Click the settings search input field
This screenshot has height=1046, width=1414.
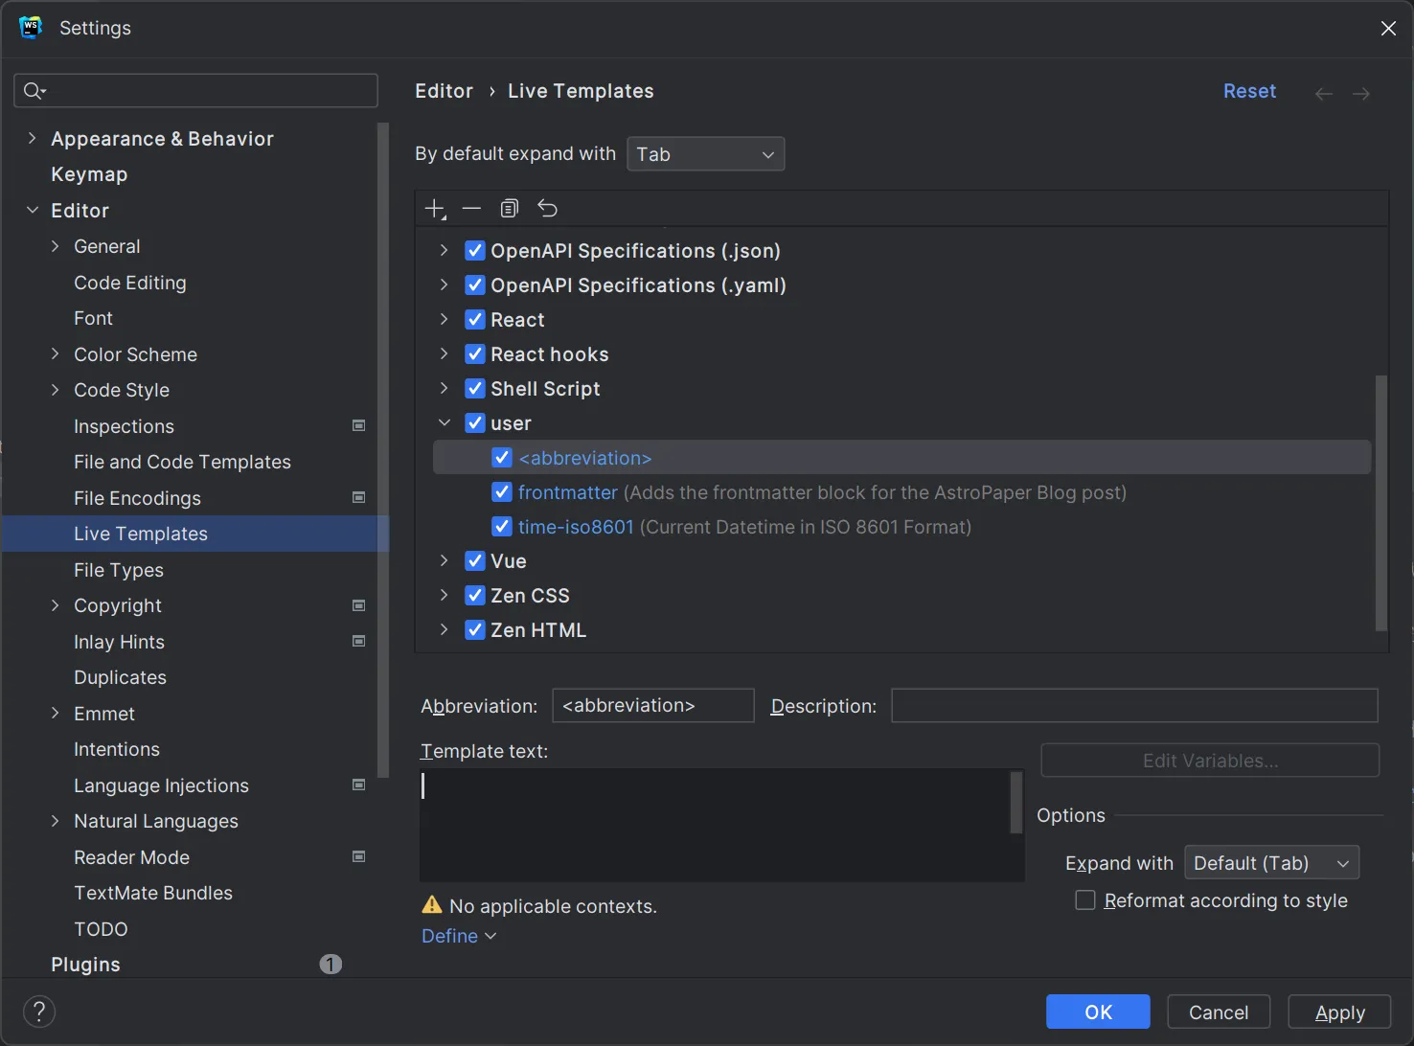click(x=195, y=91)
